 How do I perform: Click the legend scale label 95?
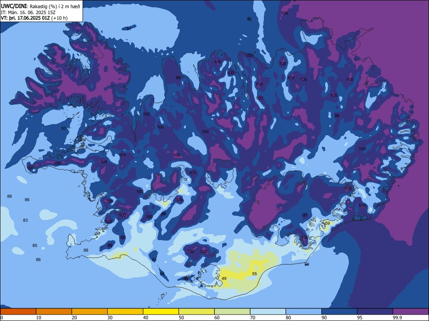tap(360, 318)
